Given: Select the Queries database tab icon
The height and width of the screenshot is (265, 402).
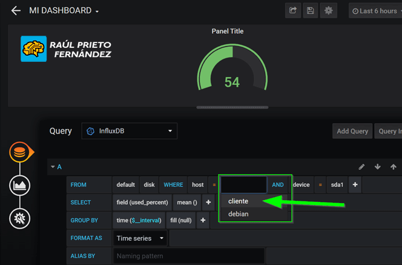Looking at the screenshot, I should (x=20, y=152).
